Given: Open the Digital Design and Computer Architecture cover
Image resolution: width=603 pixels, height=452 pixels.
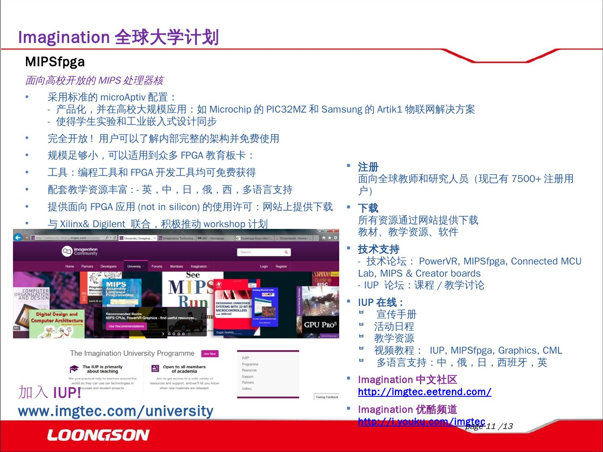Looking at the screenshot, I should 57,324.
